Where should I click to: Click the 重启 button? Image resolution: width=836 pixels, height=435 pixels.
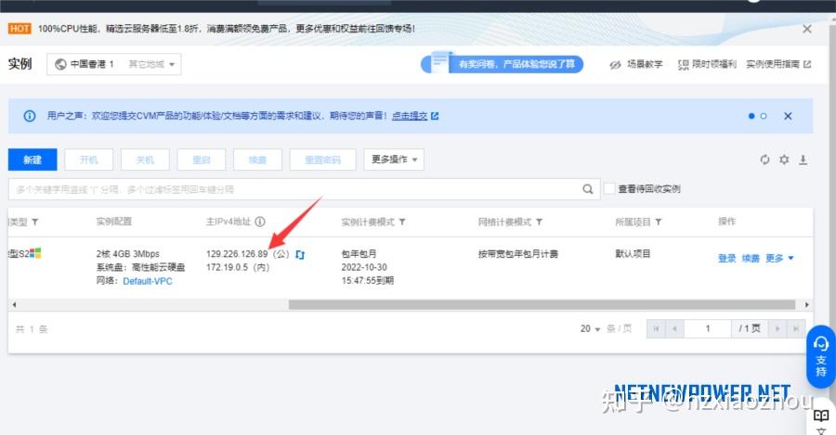pos(201,160)
